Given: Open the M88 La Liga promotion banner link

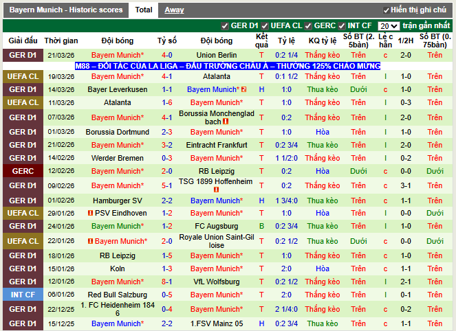Looking at the screenshot, I should [228, 66].
